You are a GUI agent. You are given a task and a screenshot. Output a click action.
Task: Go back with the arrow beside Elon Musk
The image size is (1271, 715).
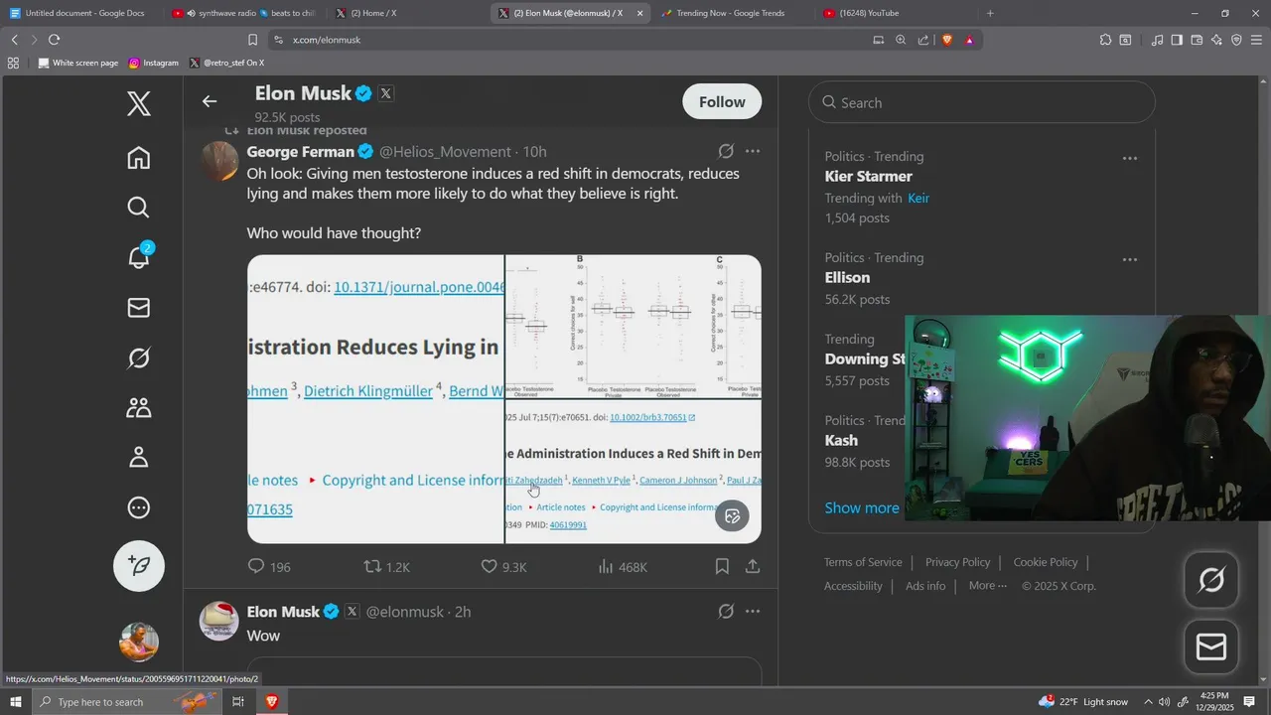click(x=210, y=101)
